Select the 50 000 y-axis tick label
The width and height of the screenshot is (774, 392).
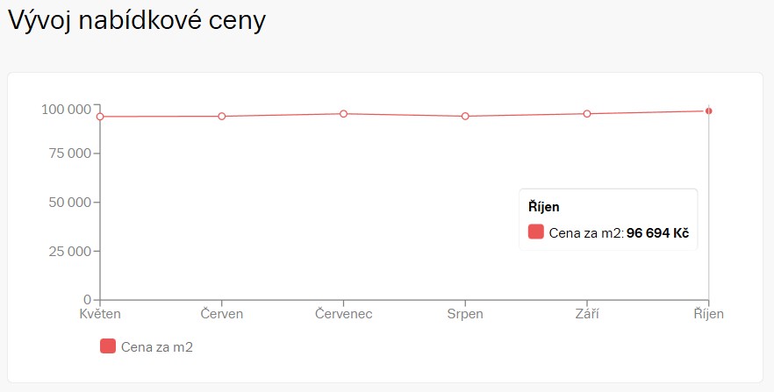coord(69,203)
